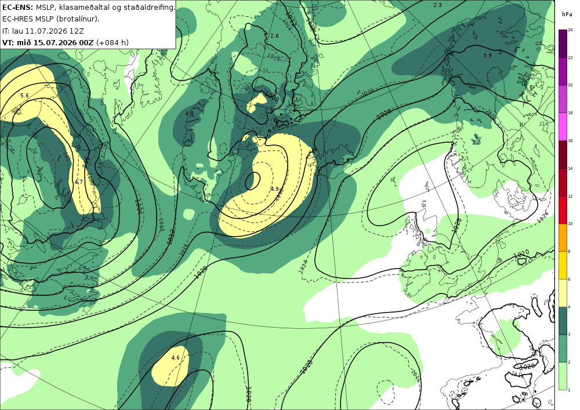
Task: Click the EC-ENS title text line
Action: tap(88, 7)
